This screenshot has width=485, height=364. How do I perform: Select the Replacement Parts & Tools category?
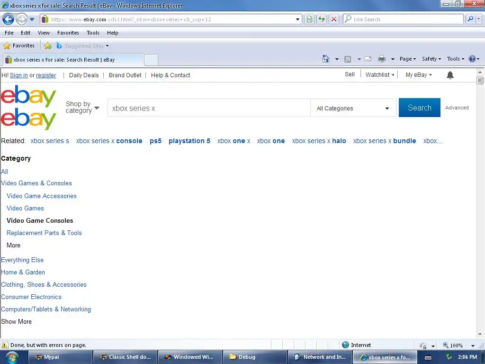click(x=44, y=233)
